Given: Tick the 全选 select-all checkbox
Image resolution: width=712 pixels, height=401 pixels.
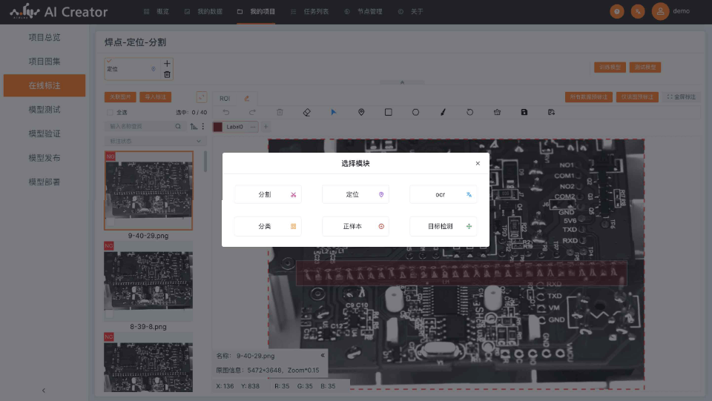Looking at the screenshot, I should pyautogui.click(x=111, y=113).
